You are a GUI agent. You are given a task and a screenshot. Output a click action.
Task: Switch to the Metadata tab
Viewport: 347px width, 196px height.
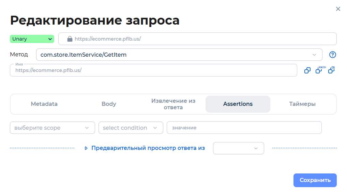44,104
